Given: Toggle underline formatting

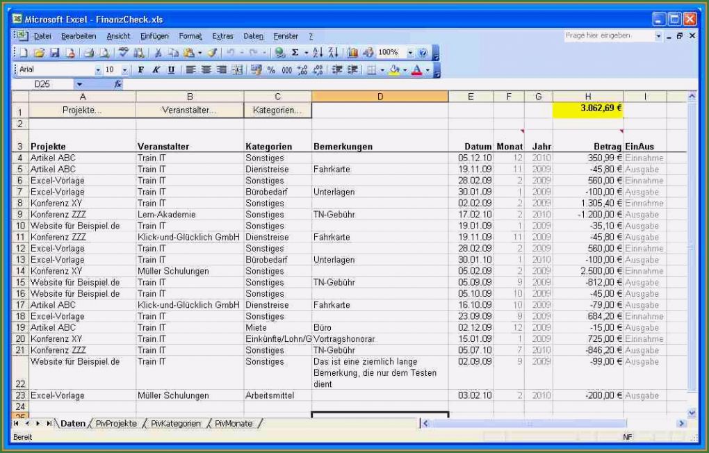Looking at the screenshot, I should point(171,69).
